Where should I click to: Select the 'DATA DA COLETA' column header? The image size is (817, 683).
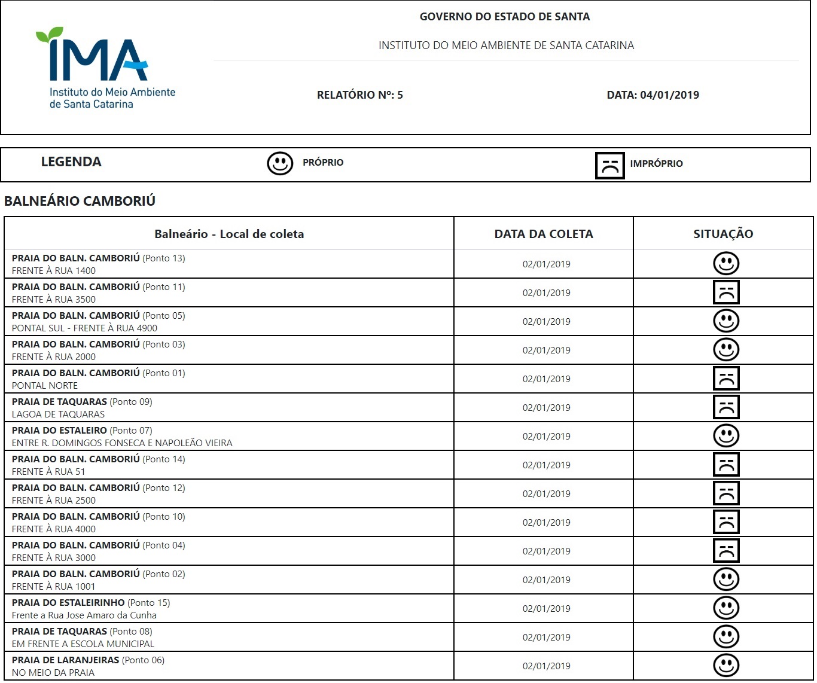[544, 234]
